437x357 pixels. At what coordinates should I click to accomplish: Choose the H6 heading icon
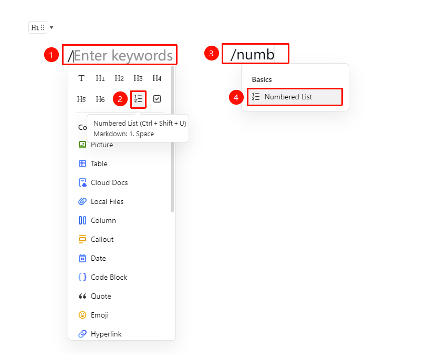click(100, 99)
